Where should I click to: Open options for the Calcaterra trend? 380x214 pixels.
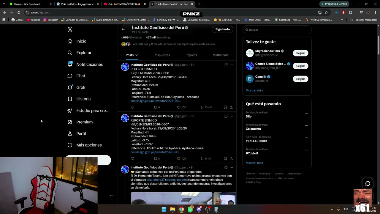(x=306, y=125)
